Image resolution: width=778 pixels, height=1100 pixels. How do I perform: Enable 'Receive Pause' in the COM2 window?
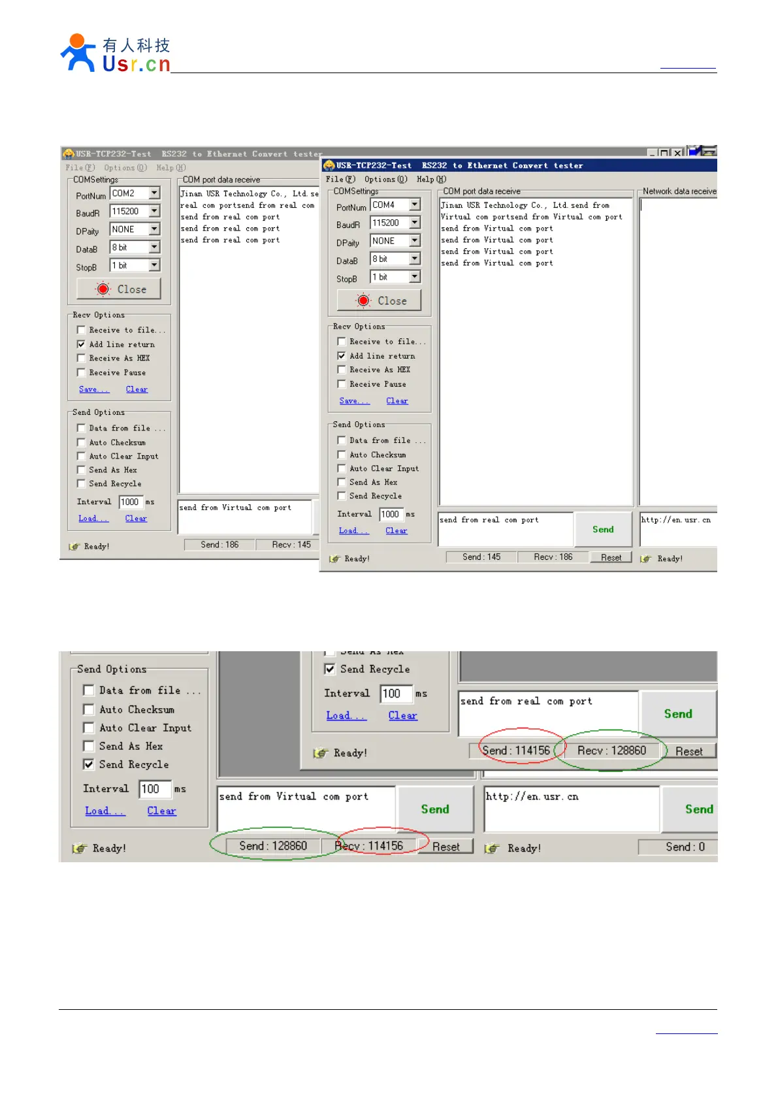pyautogui.click(x=81, y=372)
